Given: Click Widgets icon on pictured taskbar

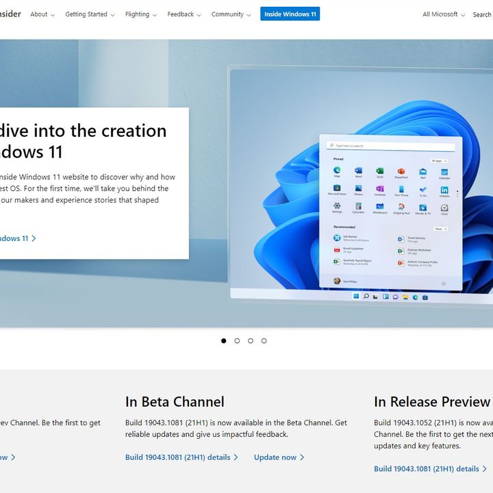Looking at the screenshot, I should (385, 296).
